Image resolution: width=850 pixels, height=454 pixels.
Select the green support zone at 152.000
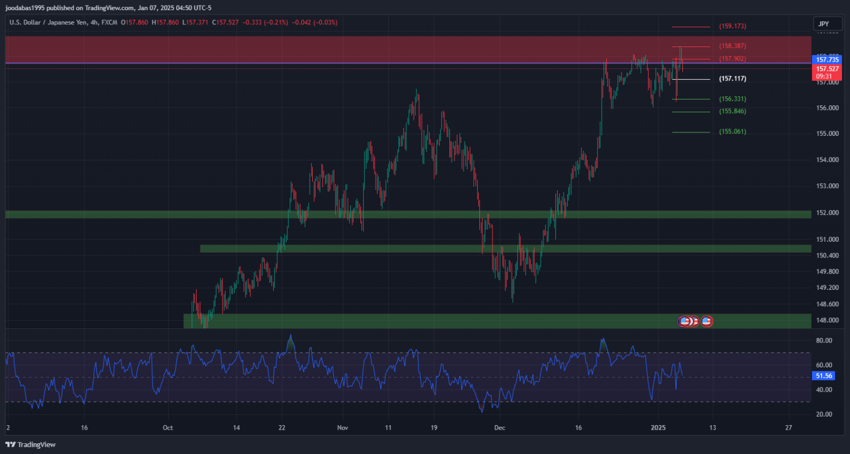click(409, 215)
